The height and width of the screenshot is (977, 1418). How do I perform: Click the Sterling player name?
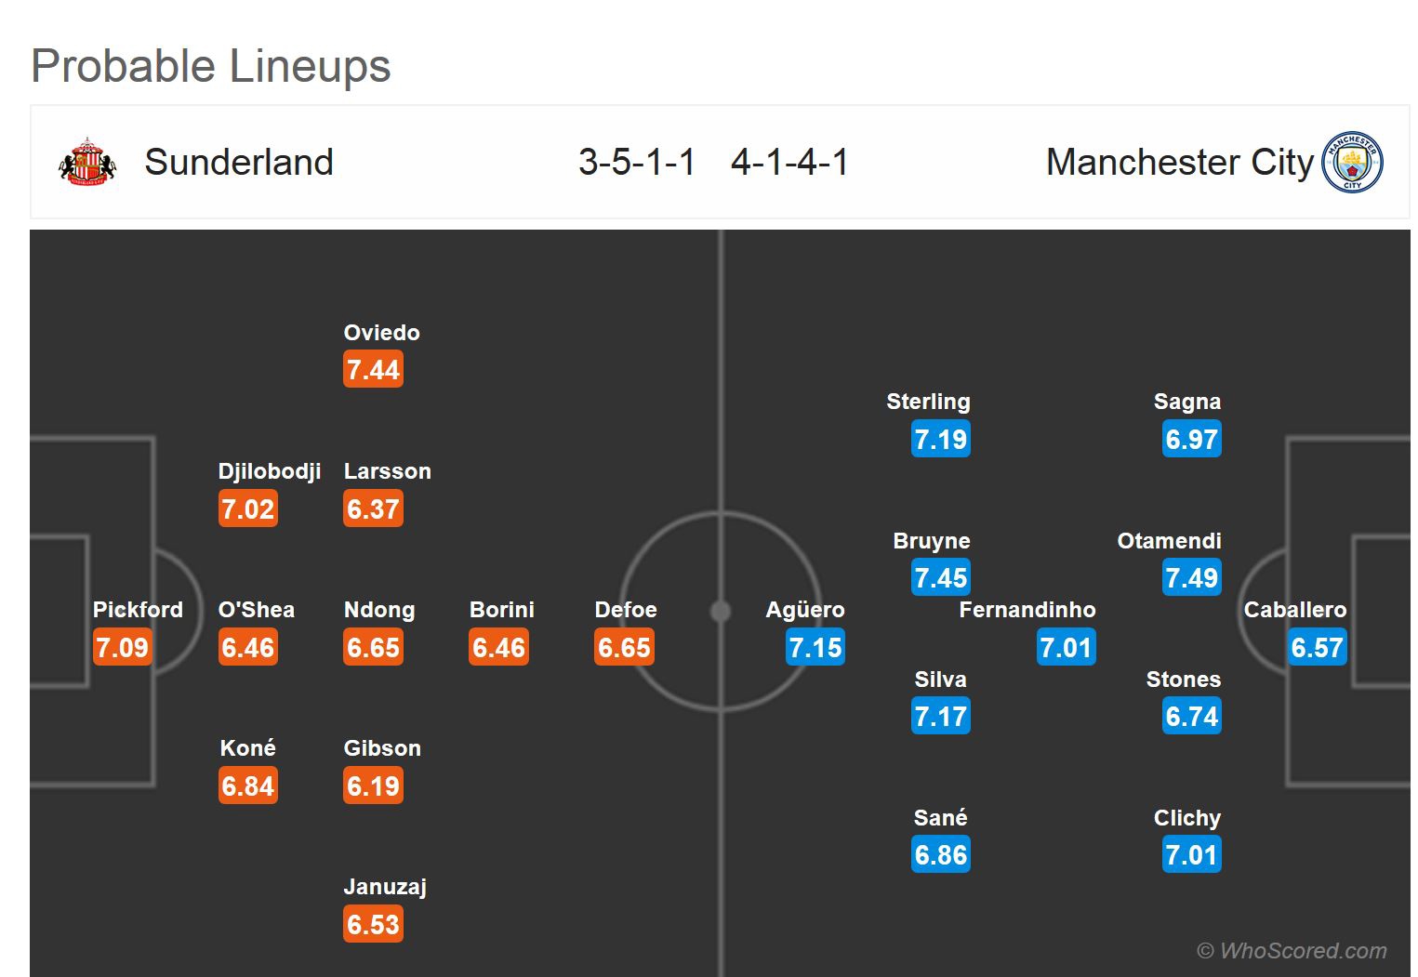click(x=928, y=402)
